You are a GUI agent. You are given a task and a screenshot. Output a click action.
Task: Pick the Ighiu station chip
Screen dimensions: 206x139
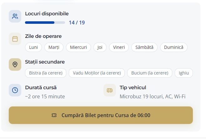184,73
